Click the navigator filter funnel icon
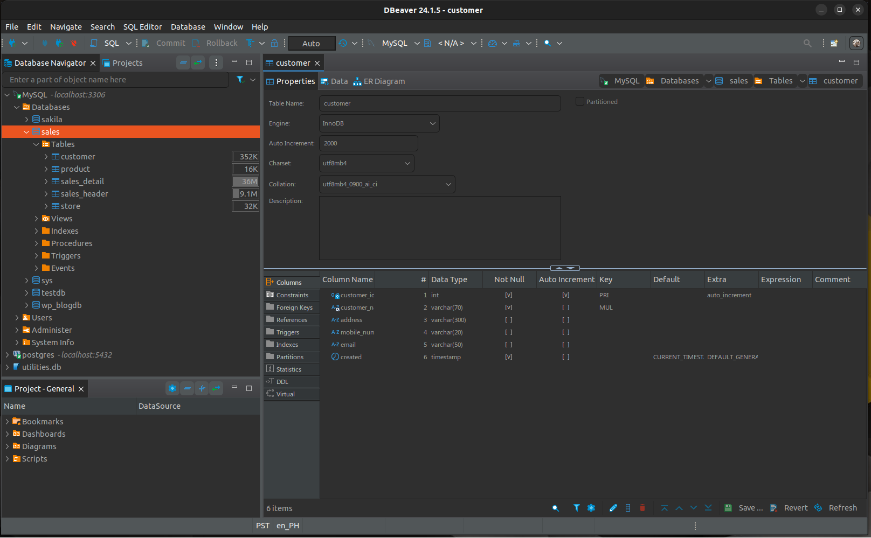The image size is (871, 538). click(x=240, y=80)
